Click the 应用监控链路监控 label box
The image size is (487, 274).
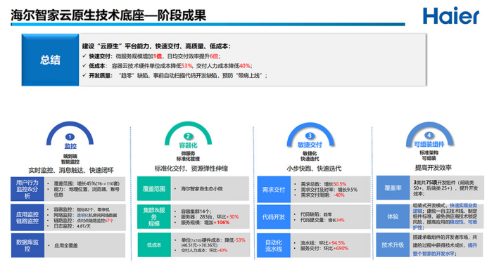27,217
